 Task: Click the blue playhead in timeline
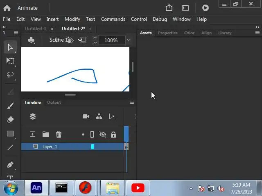coord(126,134)
